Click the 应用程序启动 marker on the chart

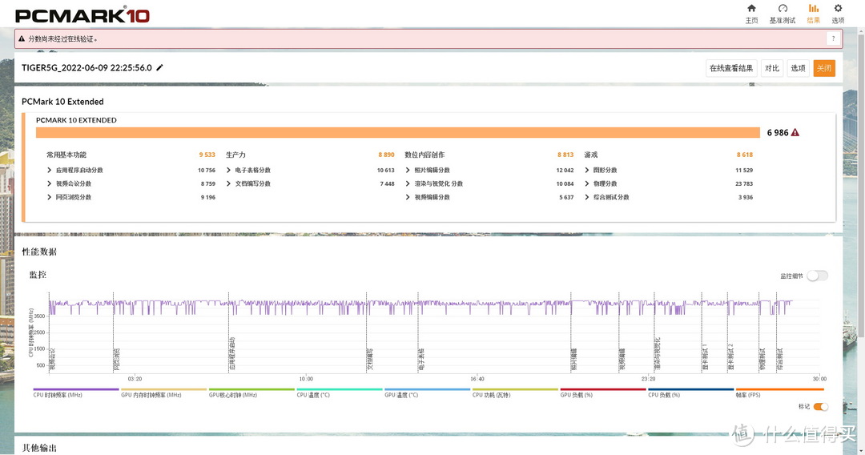pyautogui.click(x=231, y=353)
